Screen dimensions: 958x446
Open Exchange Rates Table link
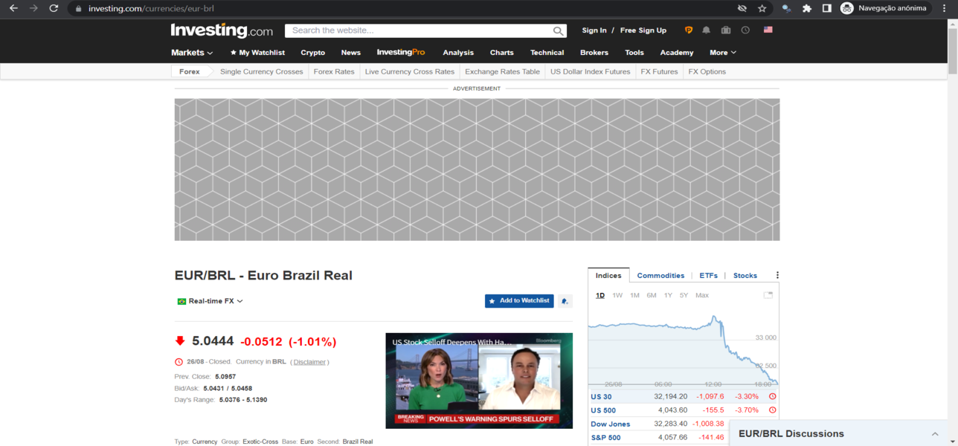click(503, 72)
